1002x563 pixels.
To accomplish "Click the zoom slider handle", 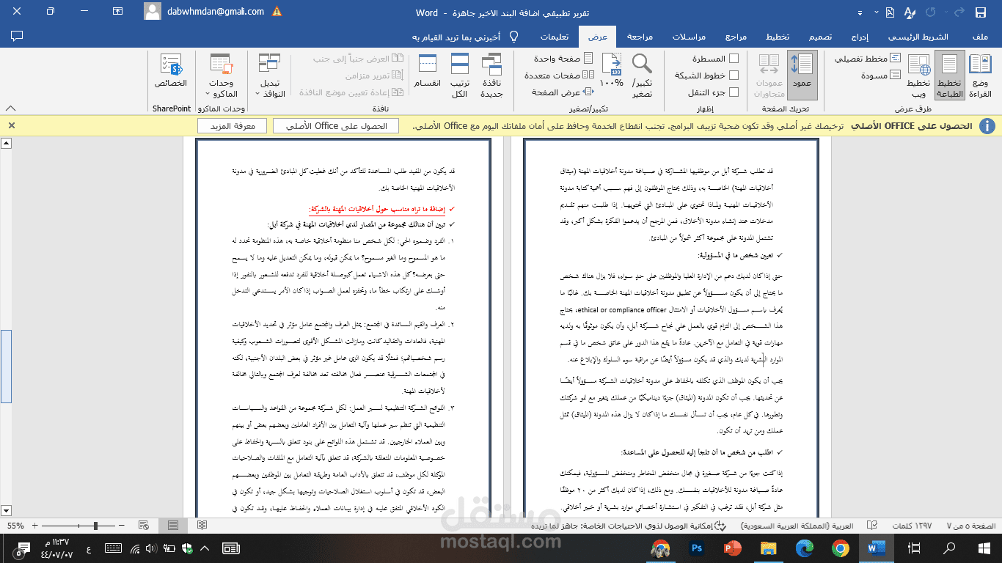I will click(x=95, y=526).
